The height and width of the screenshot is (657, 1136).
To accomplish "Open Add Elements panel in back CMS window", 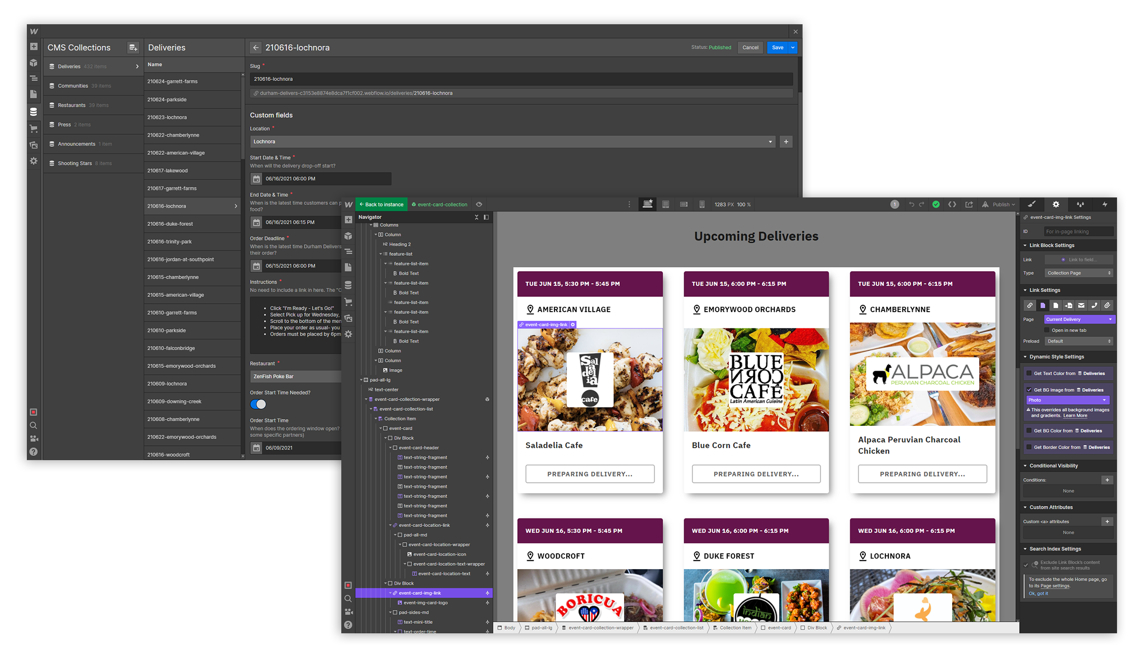I will [34, 47].
